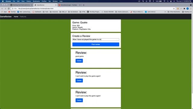Open the tab search dropdown at the tab strip's end
Screen dimensions: 193x109
191,5
